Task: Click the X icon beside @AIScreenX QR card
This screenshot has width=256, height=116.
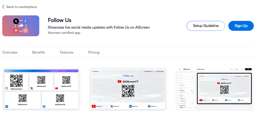Action: click(32, 89)
